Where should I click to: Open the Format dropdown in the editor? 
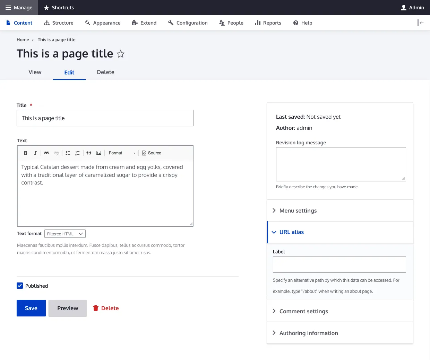122,153
